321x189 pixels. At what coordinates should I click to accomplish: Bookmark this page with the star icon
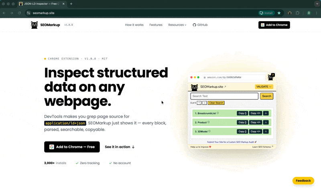point(279,13)
